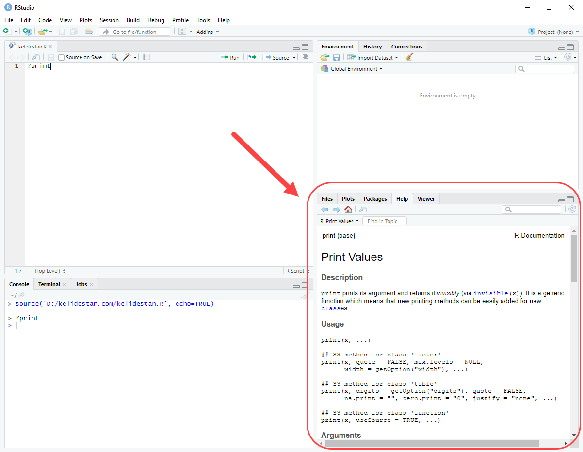
Task: Close the kelidestan.R tab
Action: click(50, 47)
